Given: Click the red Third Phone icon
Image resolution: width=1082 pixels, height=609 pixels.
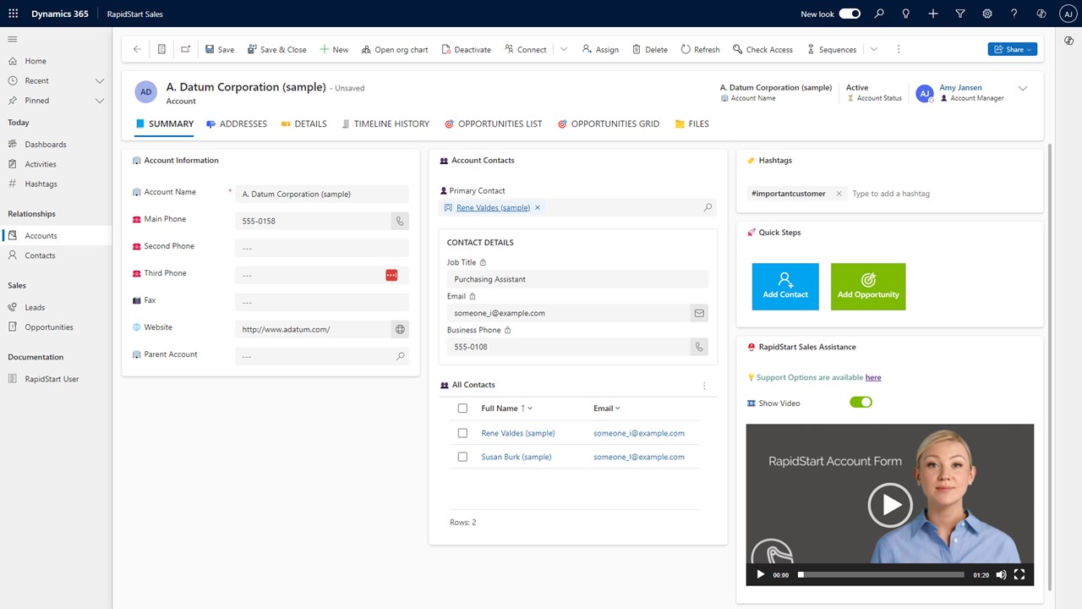Looking at the screenshot, I should click(391, 275).
